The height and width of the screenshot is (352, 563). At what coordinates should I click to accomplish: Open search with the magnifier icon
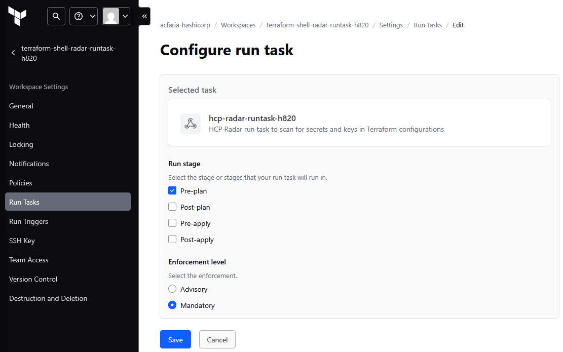[56, 16]
